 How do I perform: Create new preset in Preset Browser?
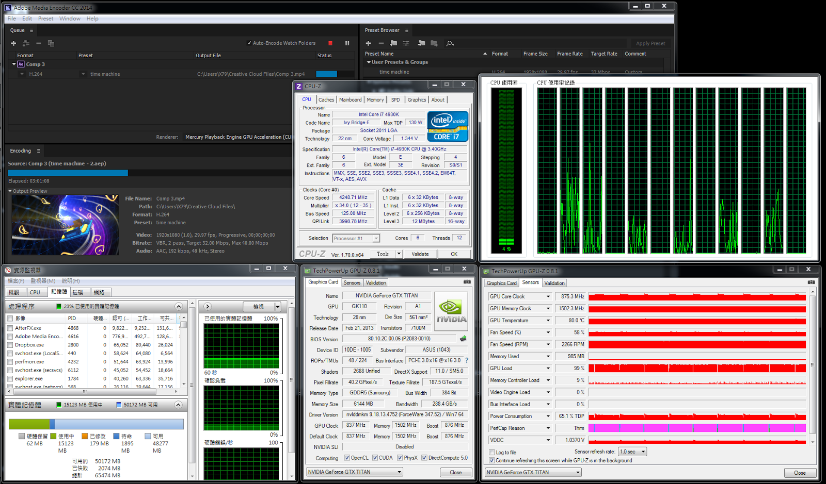coord(369,43)
